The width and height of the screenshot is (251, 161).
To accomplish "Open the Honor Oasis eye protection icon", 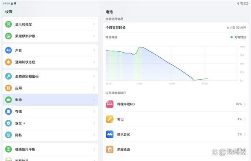I will pyautogui.click(x=8, y=36).
